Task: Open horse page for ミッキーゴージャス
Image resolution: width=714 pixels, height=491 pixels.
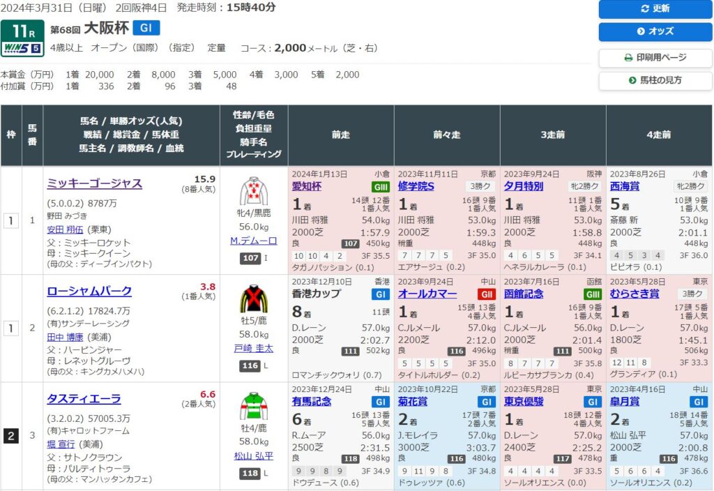Action: [x=95, y=183]
